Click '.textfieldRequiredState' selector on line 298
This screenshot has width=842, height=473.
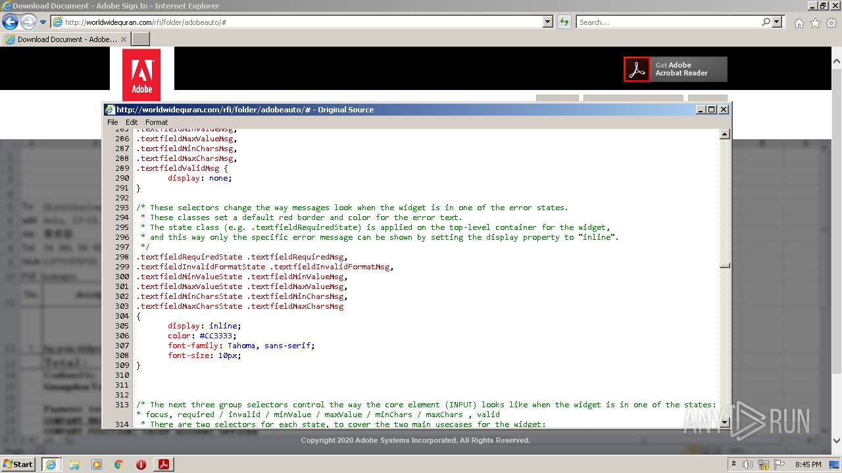click(x=189, y=257)
